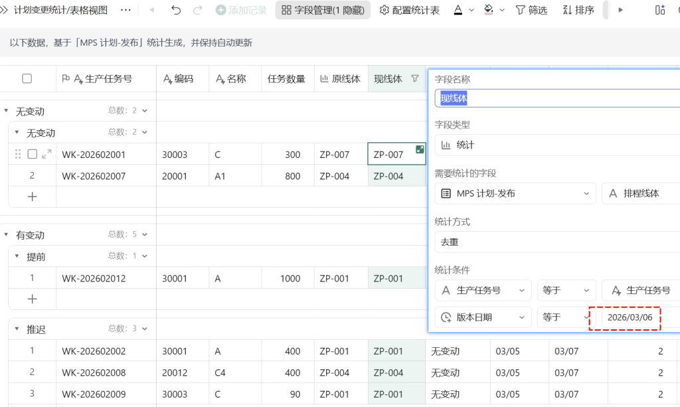This screenshot has height=407, width=680.
Task: Add row below WK-202602007
Action: tap(32, 197)
